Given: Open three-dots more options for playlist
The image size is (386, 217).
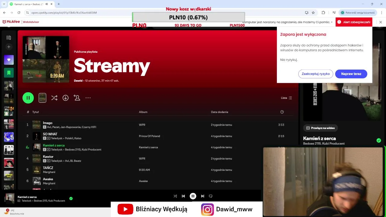Looking at the screenshot, I should pos(88,98).
